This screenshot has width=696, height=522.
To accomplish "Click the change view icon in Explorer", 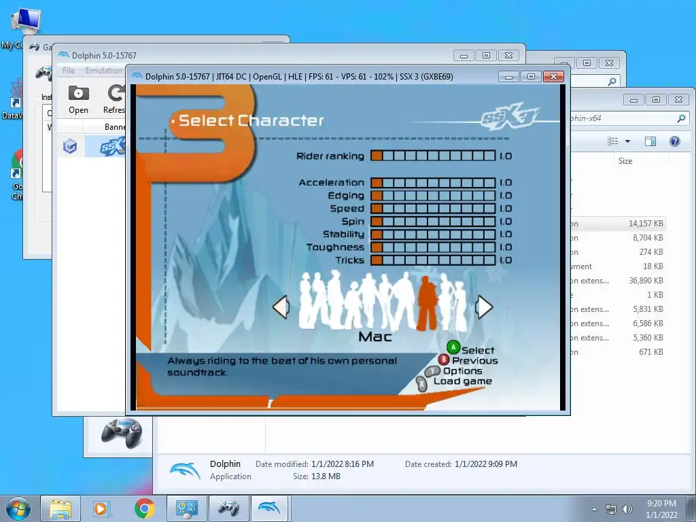I will click(613, 141).
